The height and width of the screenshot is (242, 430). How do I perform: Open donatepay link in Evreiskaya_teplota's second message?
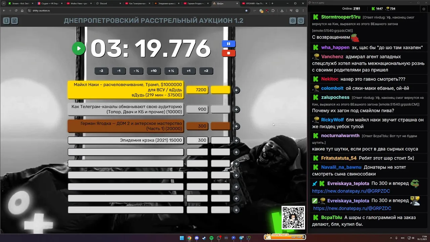click(x=352, y=208)
